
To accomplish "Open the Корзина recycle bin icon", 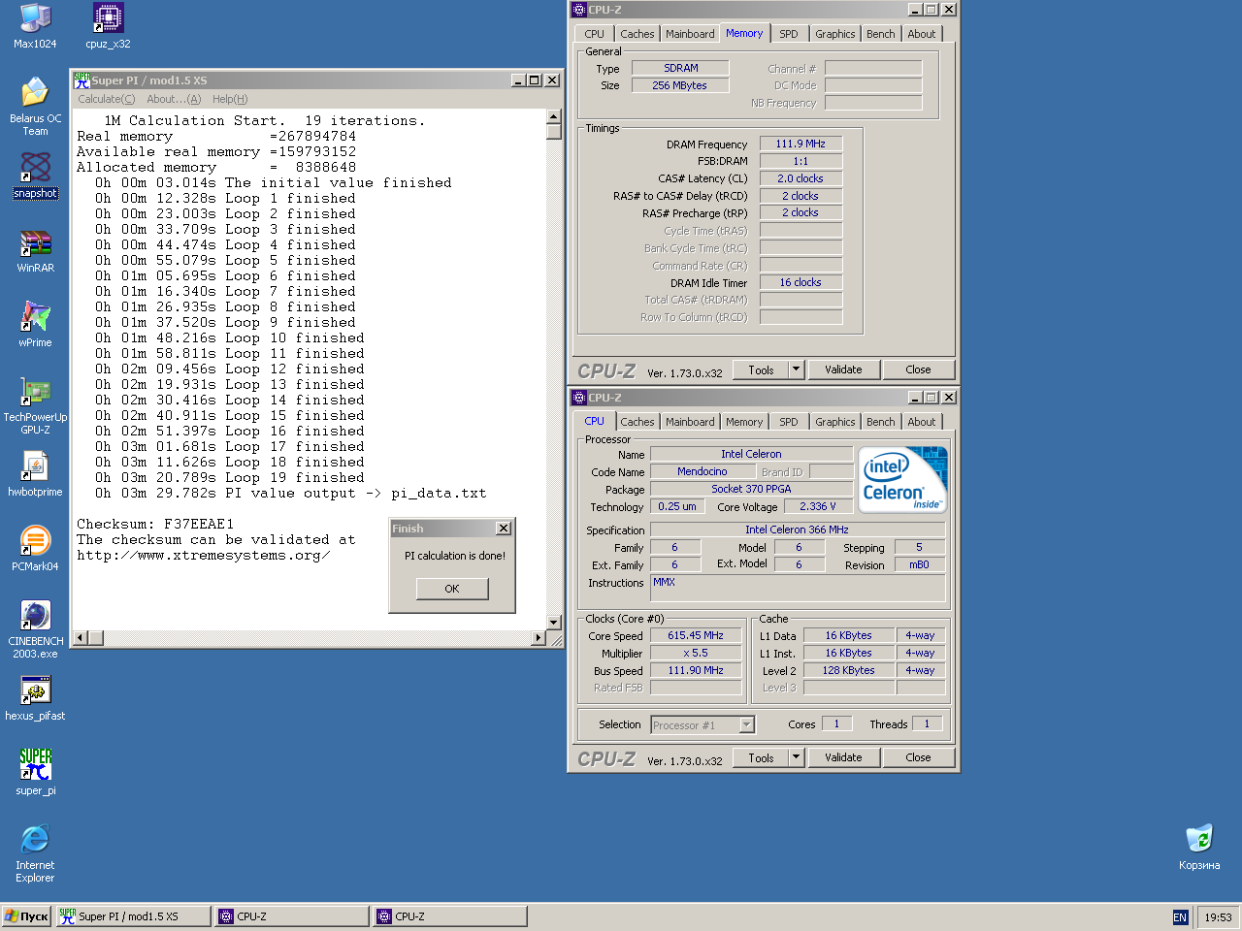I will (x=1199, y=848).
